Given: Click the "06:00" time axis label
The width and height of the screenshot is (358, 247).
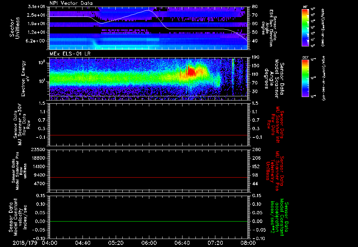Looking at the screenshot, I should pyautogui.click(x=149, y=243).
